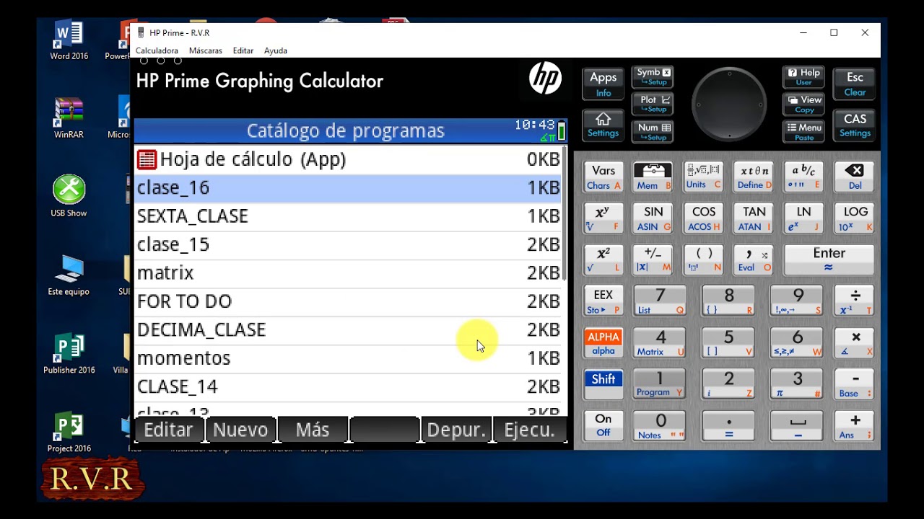
Task: Open the Vars Chars key
Action: pos(603,177)
